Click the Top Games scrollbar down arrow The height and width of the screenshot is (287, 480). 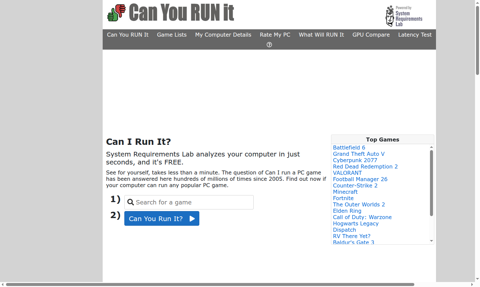coord(431,241)
